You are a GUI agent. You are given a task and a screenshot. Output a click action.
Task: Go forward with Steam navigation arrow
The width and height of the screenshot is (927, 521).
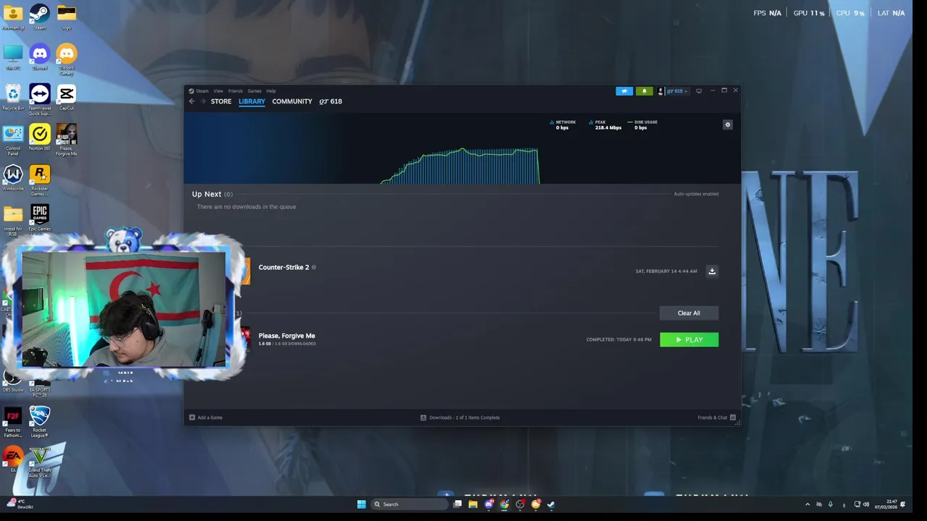coord(203,101)
